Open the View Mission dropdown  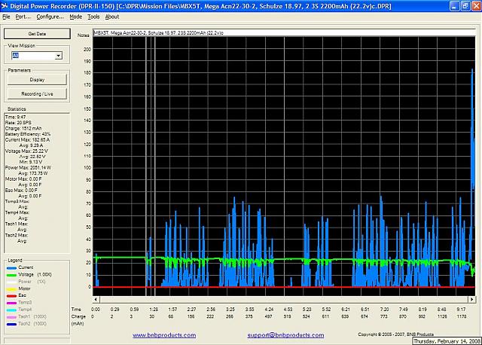tap(58, 56)
